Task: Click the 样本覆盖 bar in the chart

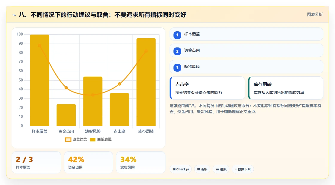Action: 39,80
